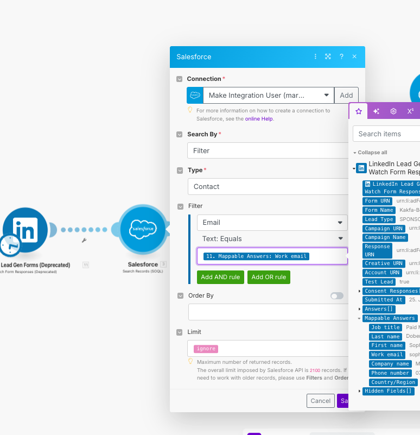The image size is (420, 435).
Task: Select the Campaign URN variable
Action: (384, 229)
